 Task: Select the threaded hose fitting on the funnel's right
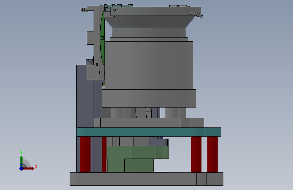click(x=196, y=15)
